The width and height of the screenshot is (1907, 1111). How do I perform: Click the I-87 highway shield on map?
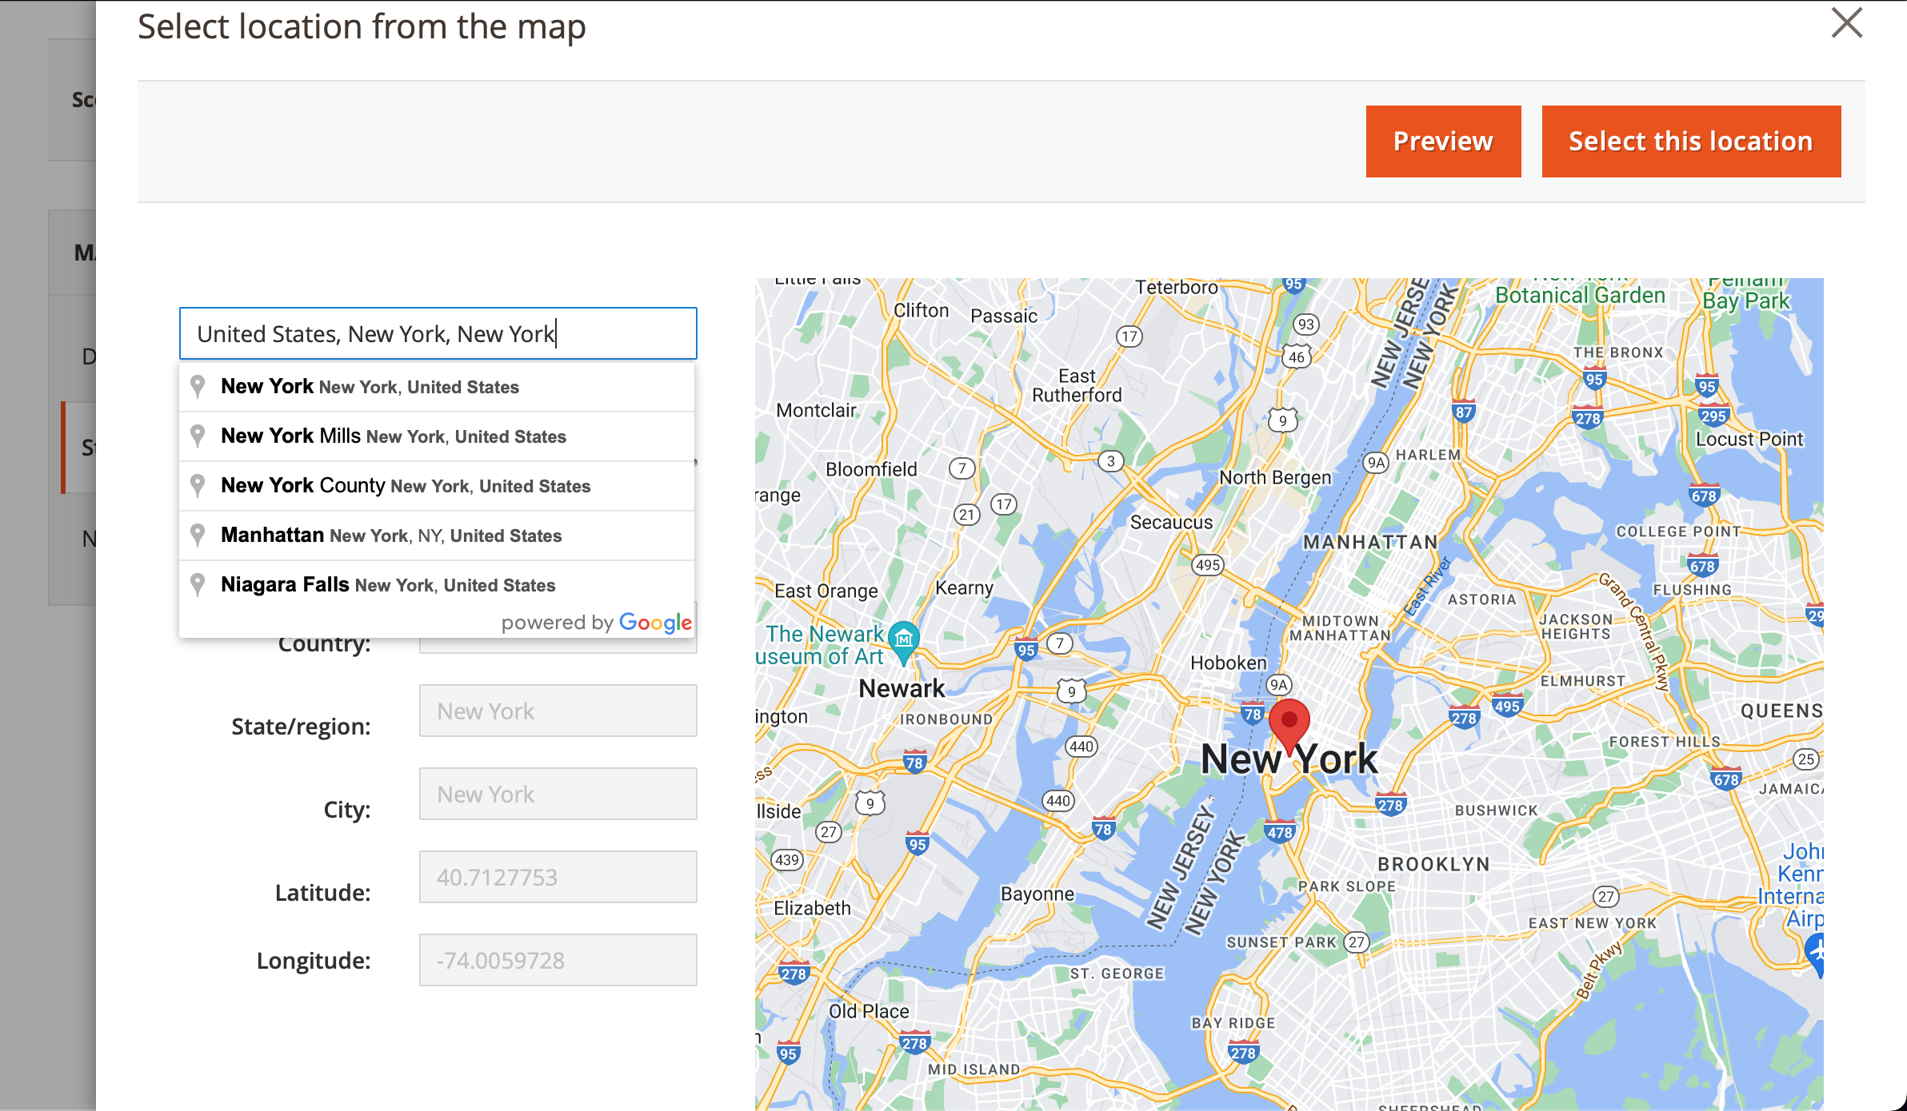click(x=1464, y=412)
